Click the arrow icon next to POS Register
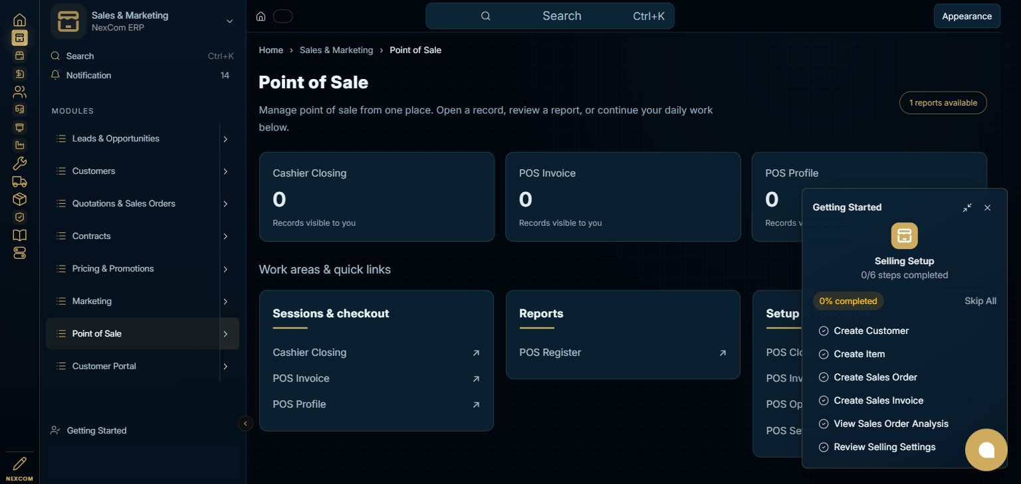This screenshot has height=484, width=1021. (723, 353)
